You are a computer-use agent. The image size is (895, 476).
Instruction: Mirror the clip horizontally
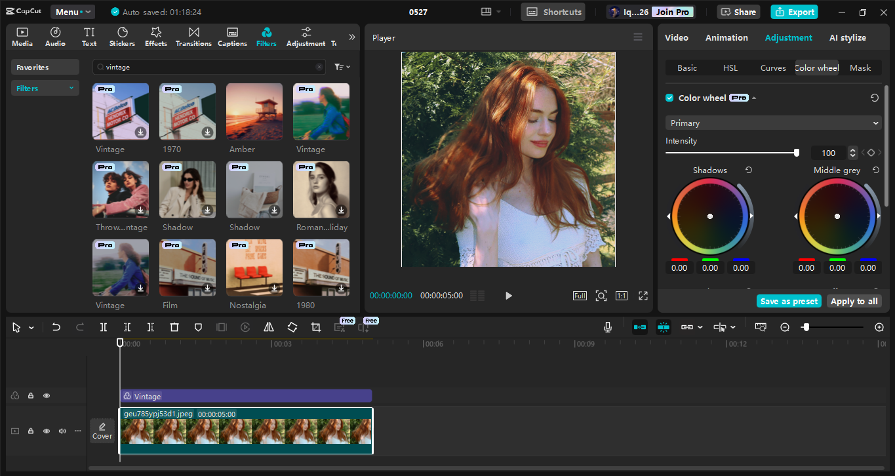(x=268, y=327)
